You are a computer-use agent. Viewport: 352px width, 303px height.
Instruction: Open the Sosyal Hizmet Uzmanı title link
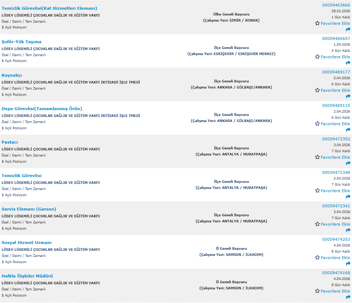(26, 243)
